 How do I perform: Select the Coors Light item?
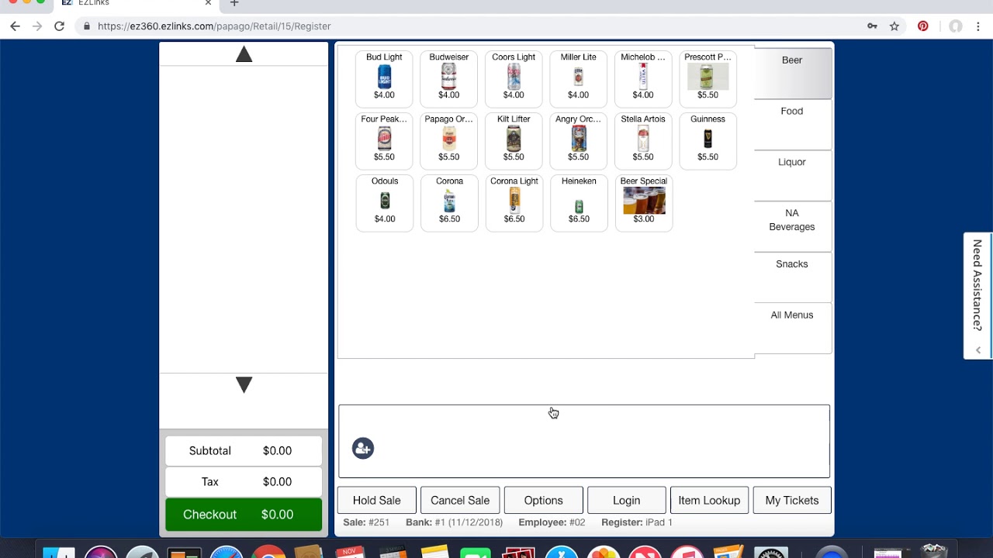514,78
